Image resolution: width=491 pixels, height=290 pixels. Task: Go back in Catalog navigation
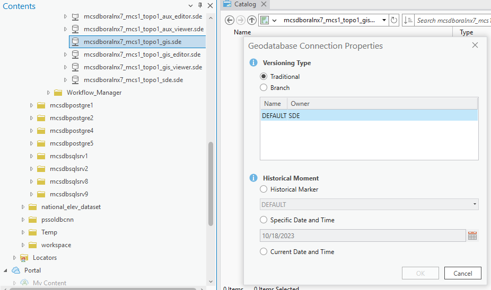click(230, 20)
